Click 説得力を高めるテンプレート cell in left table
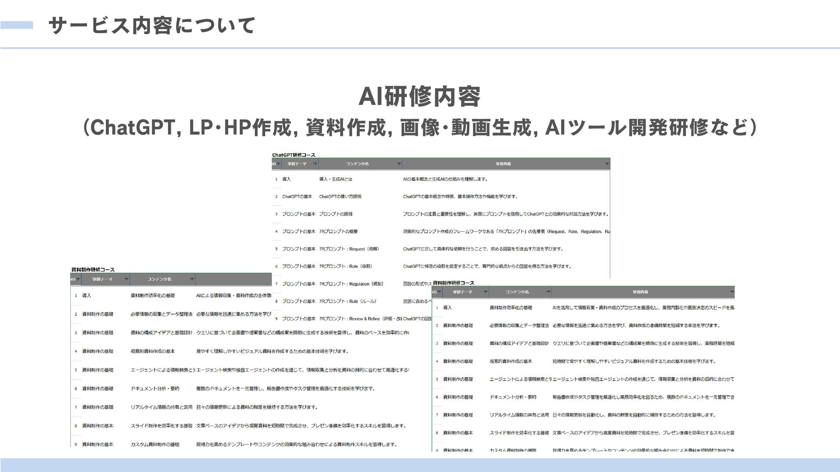The width and height of the screenshot is (840, 472). click(x=297, y=444)
